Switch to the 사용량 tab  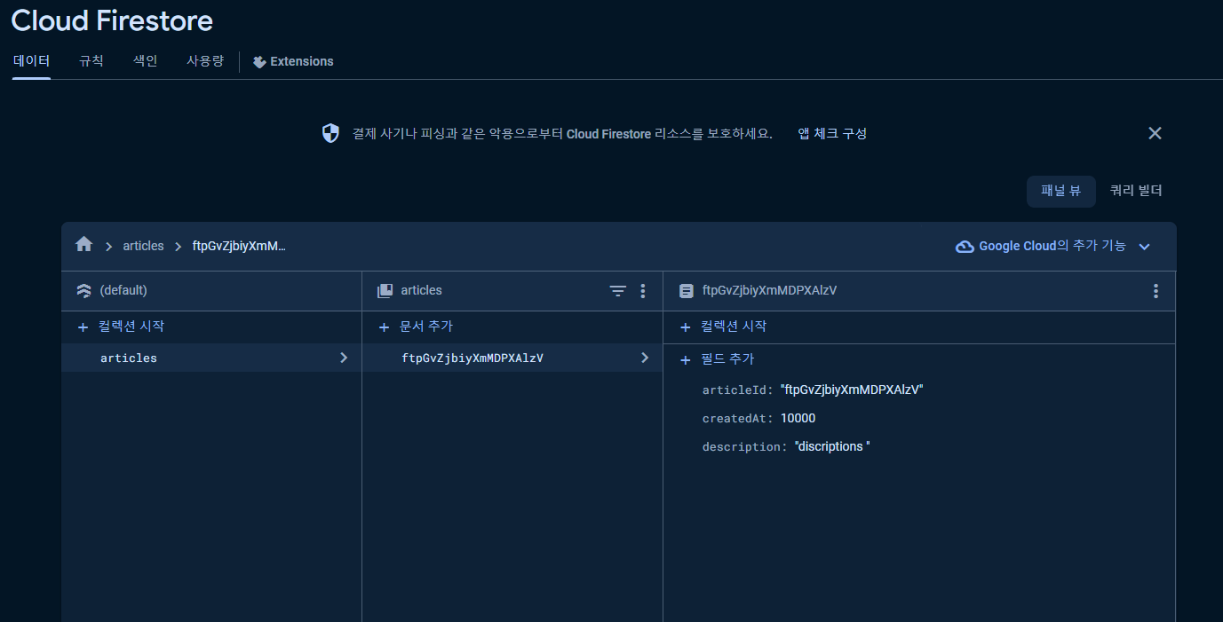tap(205, 61)
